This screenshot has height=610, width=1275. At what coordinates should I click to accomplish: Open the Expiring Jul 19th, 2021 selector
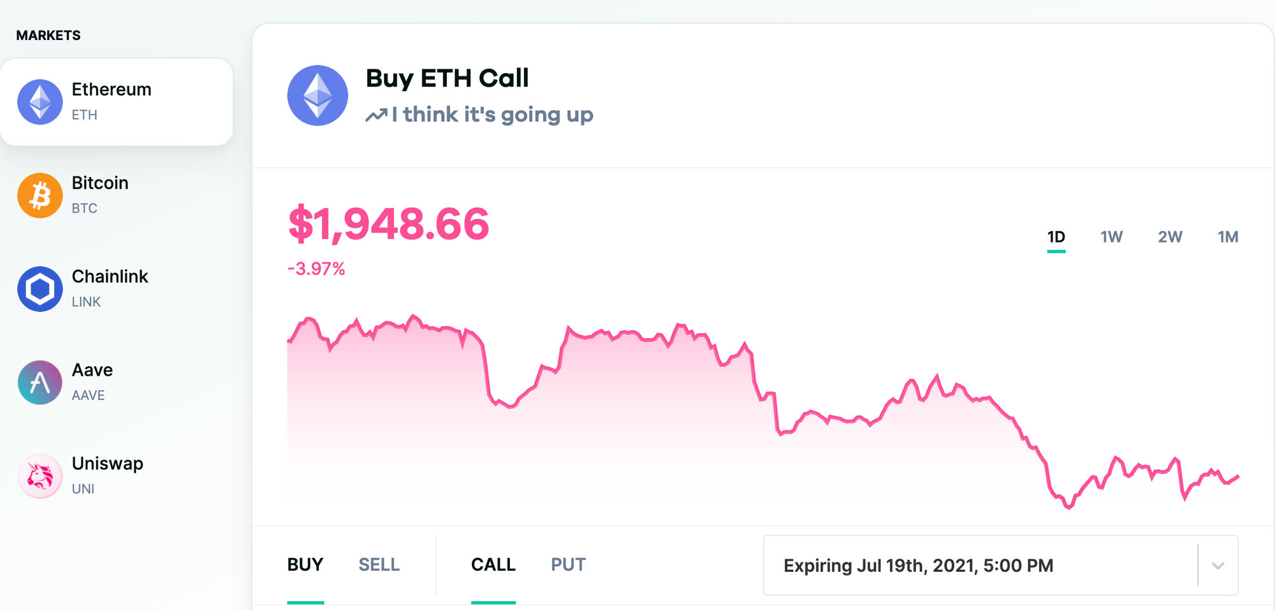pyautogui.click(x=918, y=566)
